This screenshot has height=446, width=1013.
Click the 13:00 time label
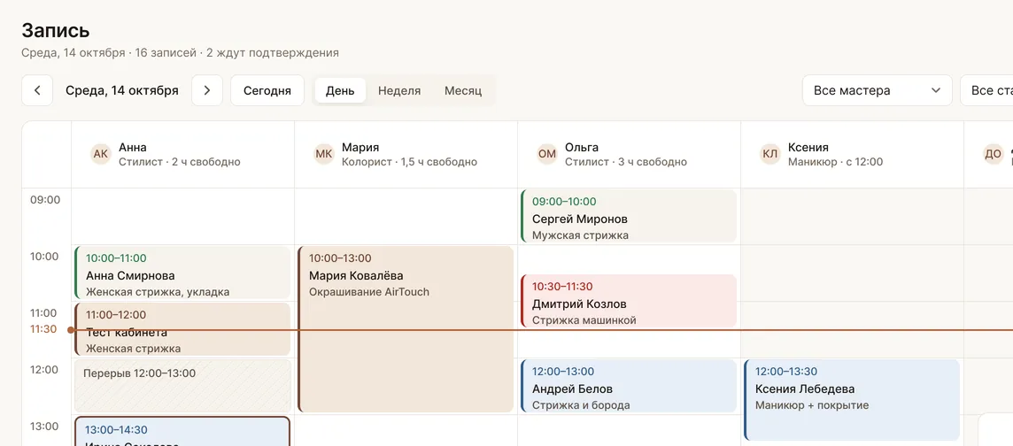pos(45,426)
